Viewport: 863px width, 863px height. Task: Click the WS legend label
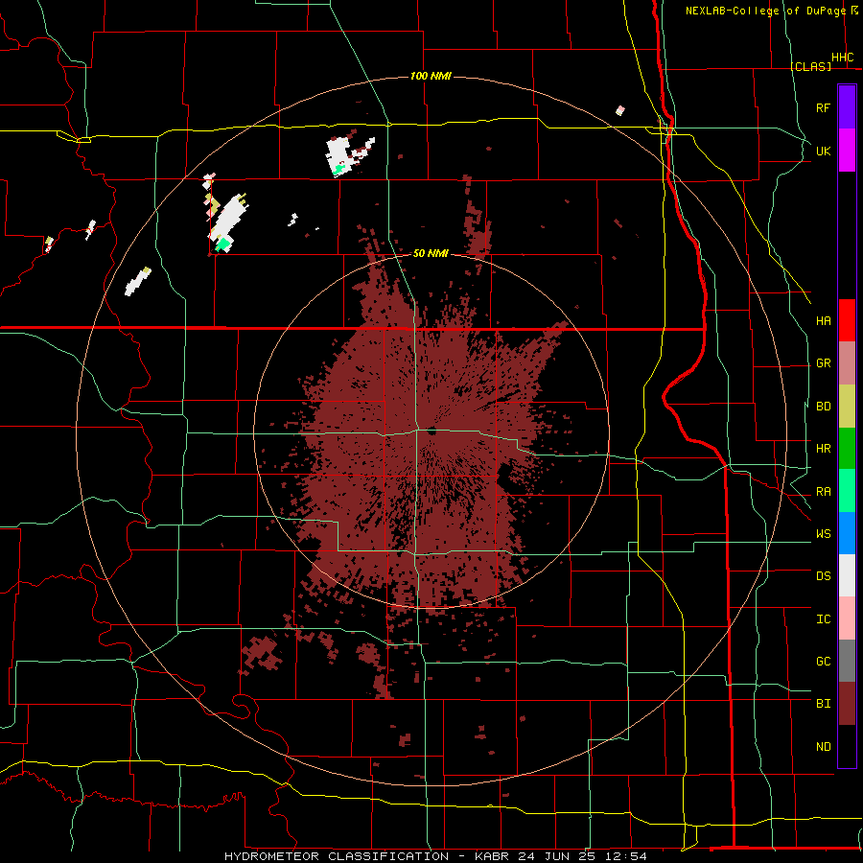point(823,534)
